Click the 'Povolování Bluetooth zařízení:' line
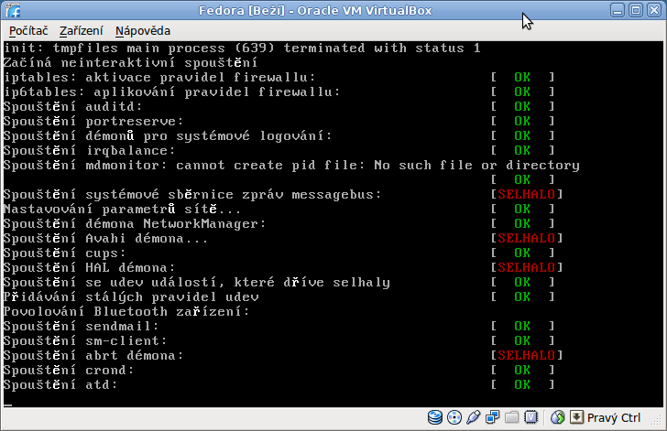667x431 pixels. point(126,311)
